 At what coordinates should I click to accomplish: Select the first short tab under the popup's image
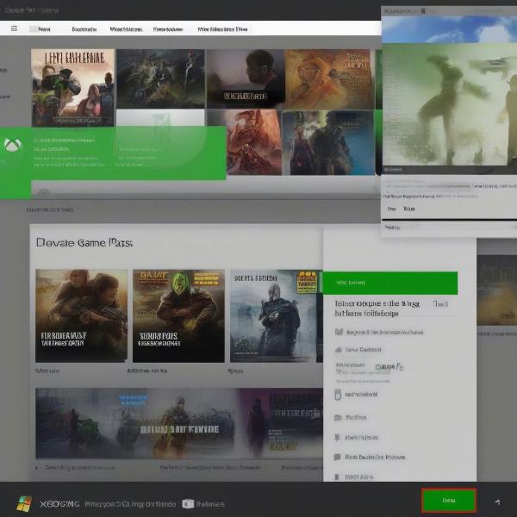391,209
